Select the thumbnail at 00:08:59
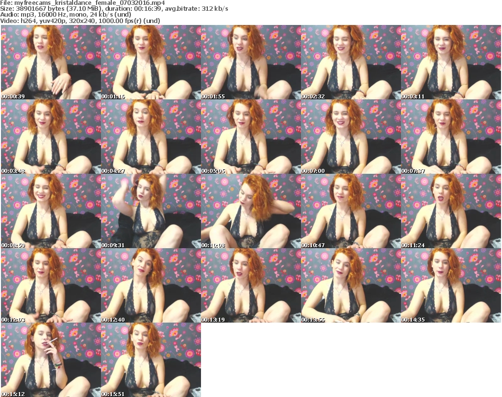This screenshot has width=502, height=397. tap(50, 211)
